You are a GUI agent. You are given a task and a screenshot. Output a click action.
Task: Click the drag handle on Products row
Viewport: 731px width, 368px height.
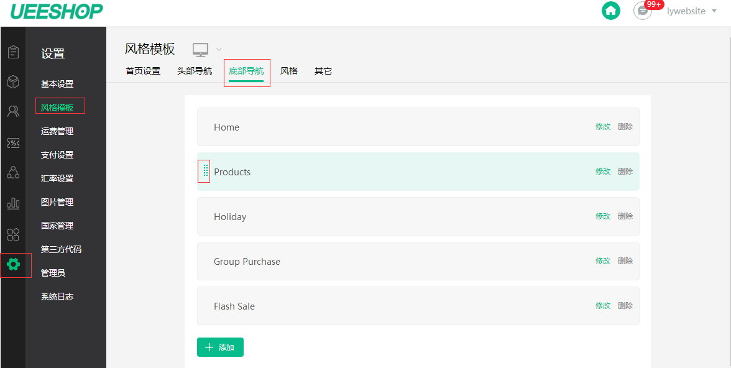point(206,171)
